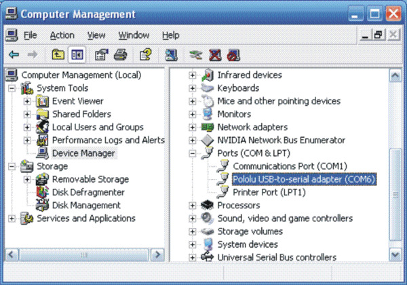Expand the Processors category
Screen dimensions: 407x285
(193, 206)
